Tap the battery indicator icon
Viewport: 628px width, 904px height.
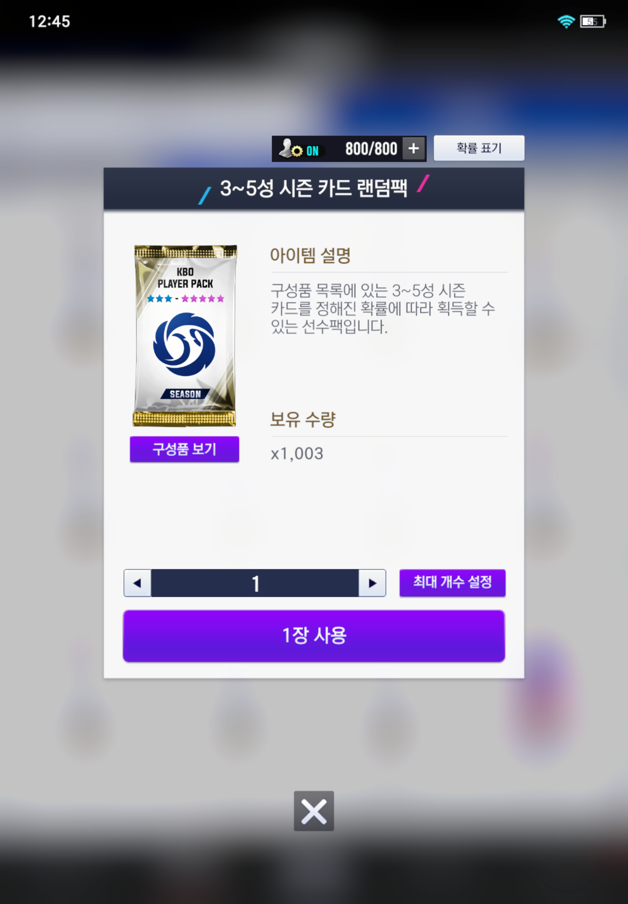593,21
